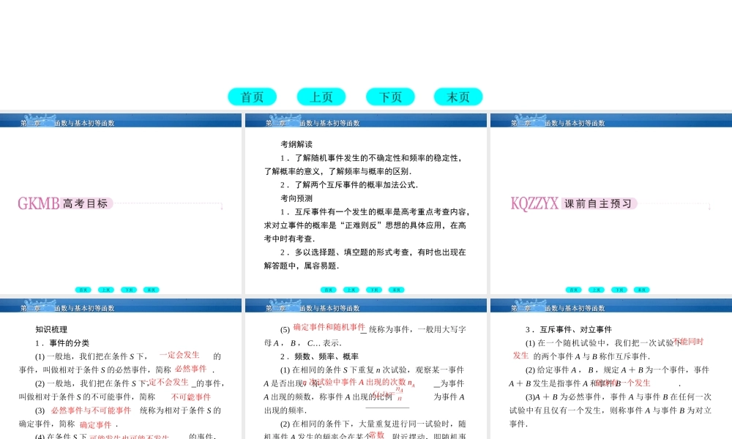Screen dimensions: 732x439
Task: Click the large 上页 button
Action: coord(321,97)
